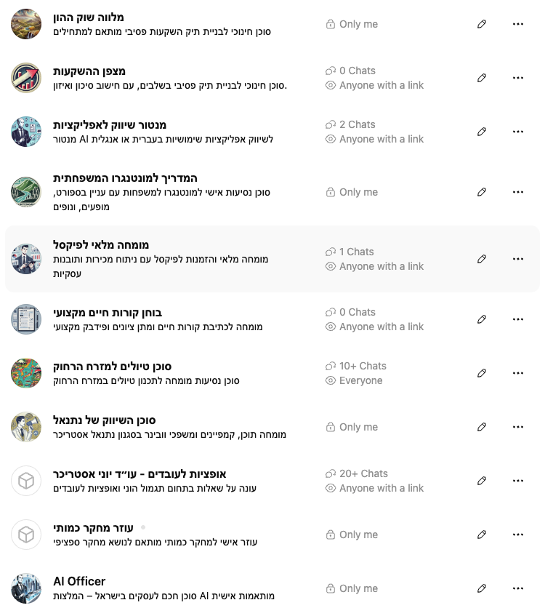Open more options for מלווה שוק ההון
This screenshot has height=616, width=545.
click(x=518, y=24)
